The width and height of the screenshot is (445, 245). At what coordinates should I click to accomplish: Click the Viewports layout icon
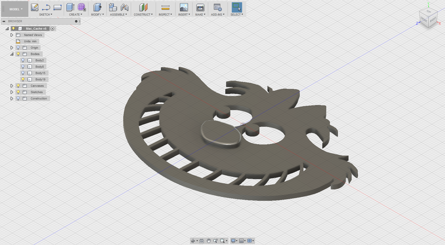click(249, 241)
